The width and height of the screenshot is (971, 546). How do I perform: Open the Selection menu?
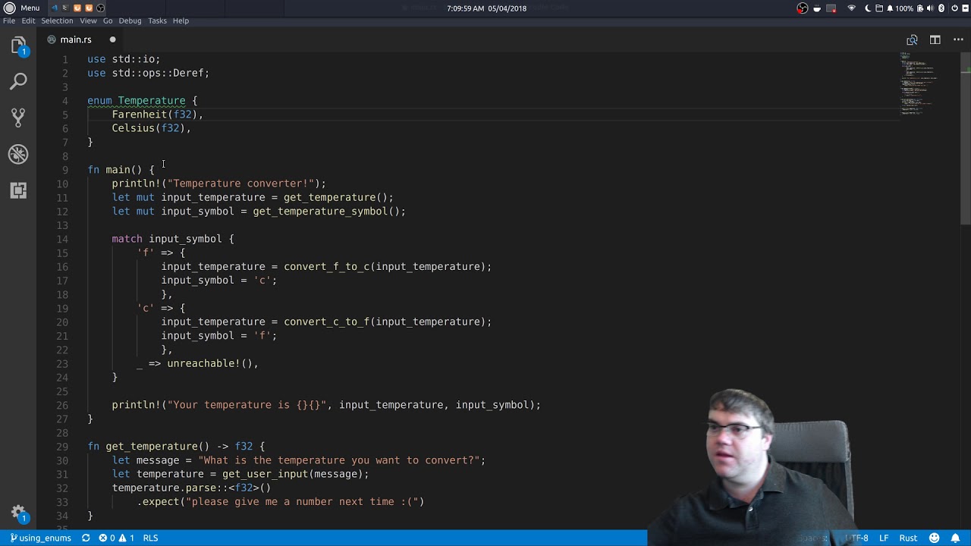[x=57, y=20]
